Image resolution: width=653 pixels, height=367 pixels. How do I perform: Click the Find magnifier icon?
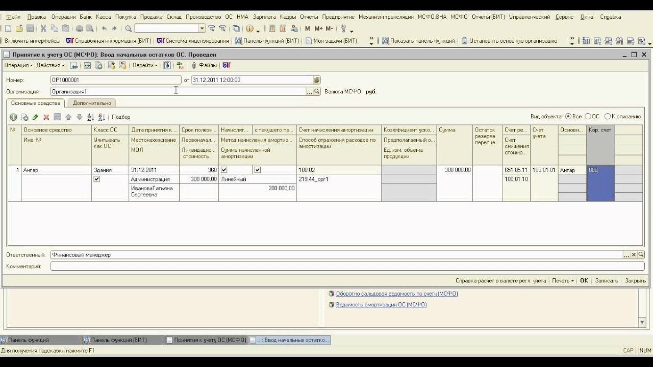[x=129, y=29]
